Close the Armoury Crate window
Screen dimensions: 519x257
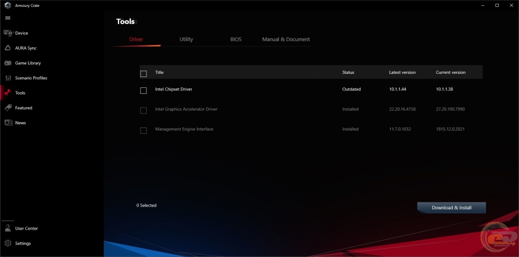(x=511, y=5)
